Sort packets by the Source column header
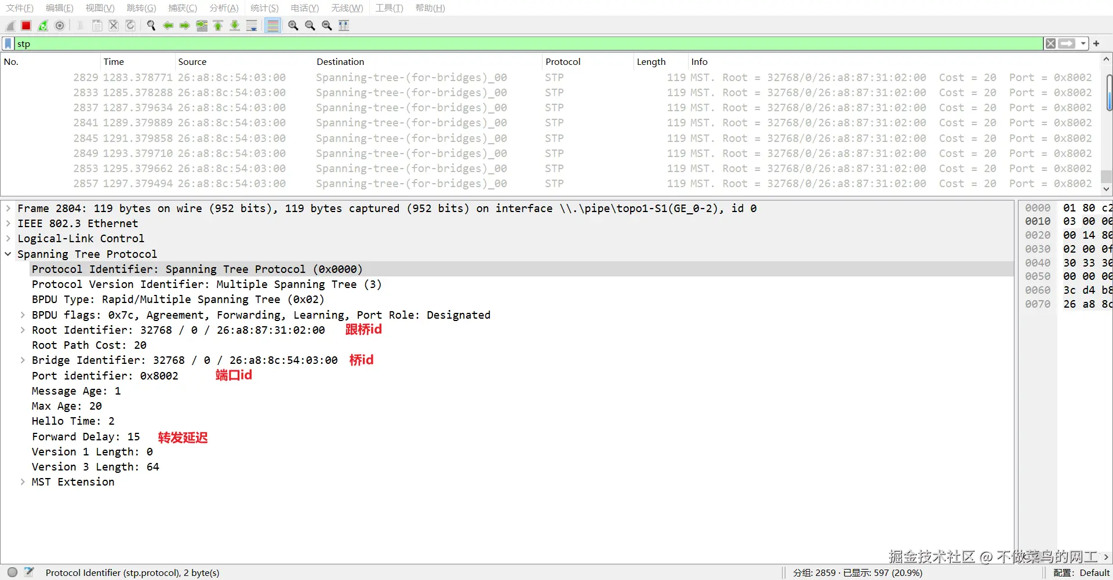 [244, 61]
